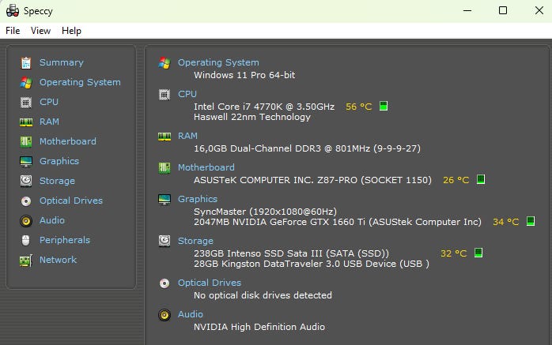Click the RAM stick icon in sidebar

pyautogui.click(x=25, y=122)
